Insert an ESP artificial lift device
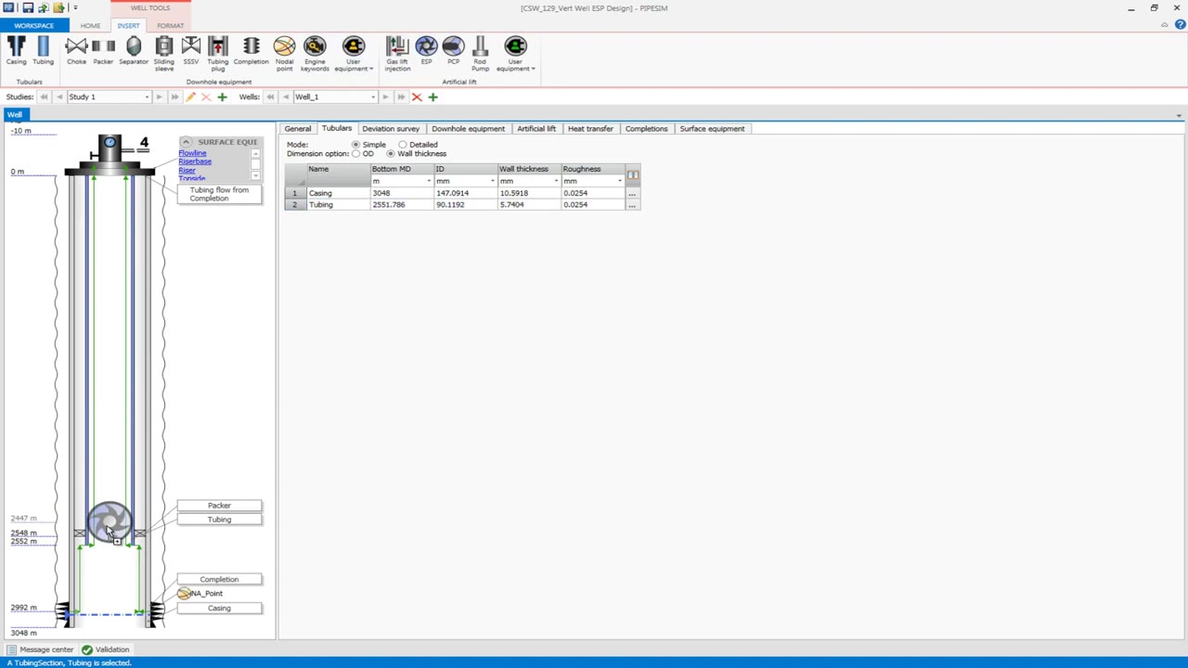Image resolution: width=1188 pixels, height=668 pixels. pyautogui.click(x=426, y=46)
